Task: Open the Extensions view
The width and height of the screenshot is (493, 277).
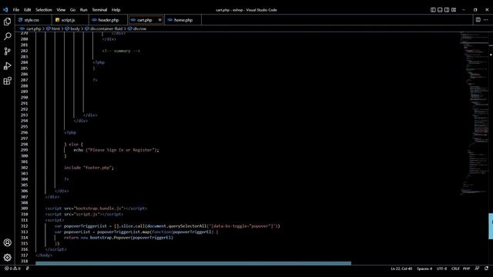Action: 7,81
